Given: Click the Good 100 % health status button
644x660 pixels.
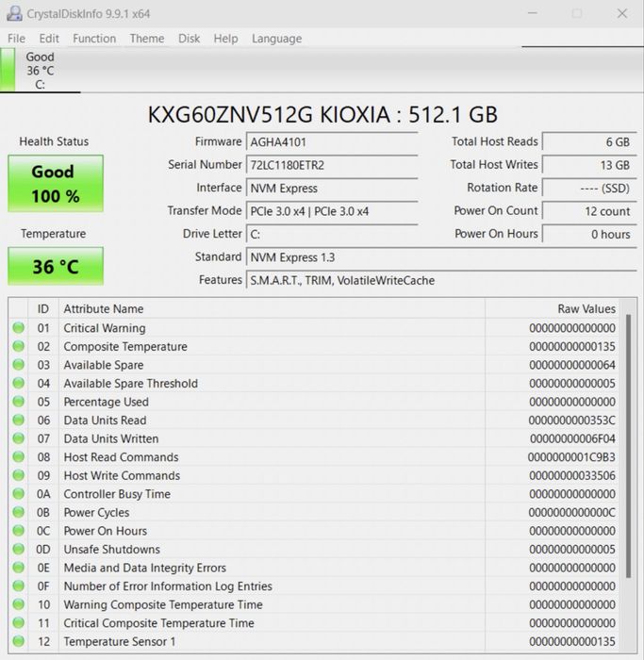Looking at the screenshot, I should 56,183.
